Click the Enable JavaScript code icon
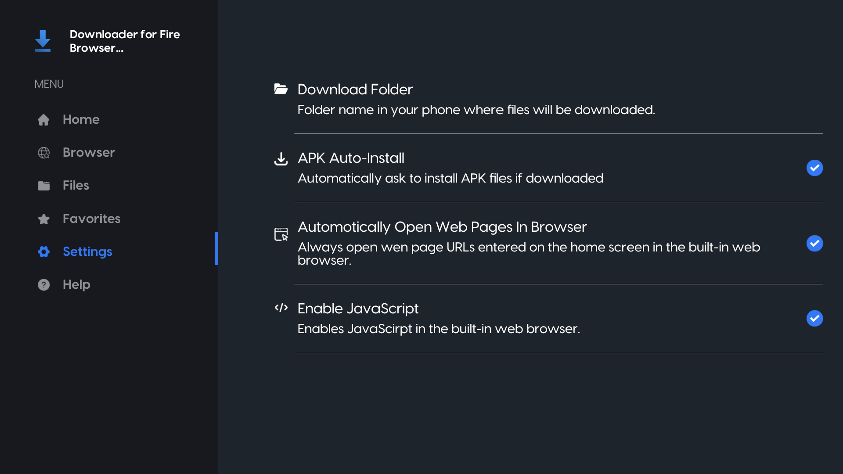 click(x=281, y=308)
